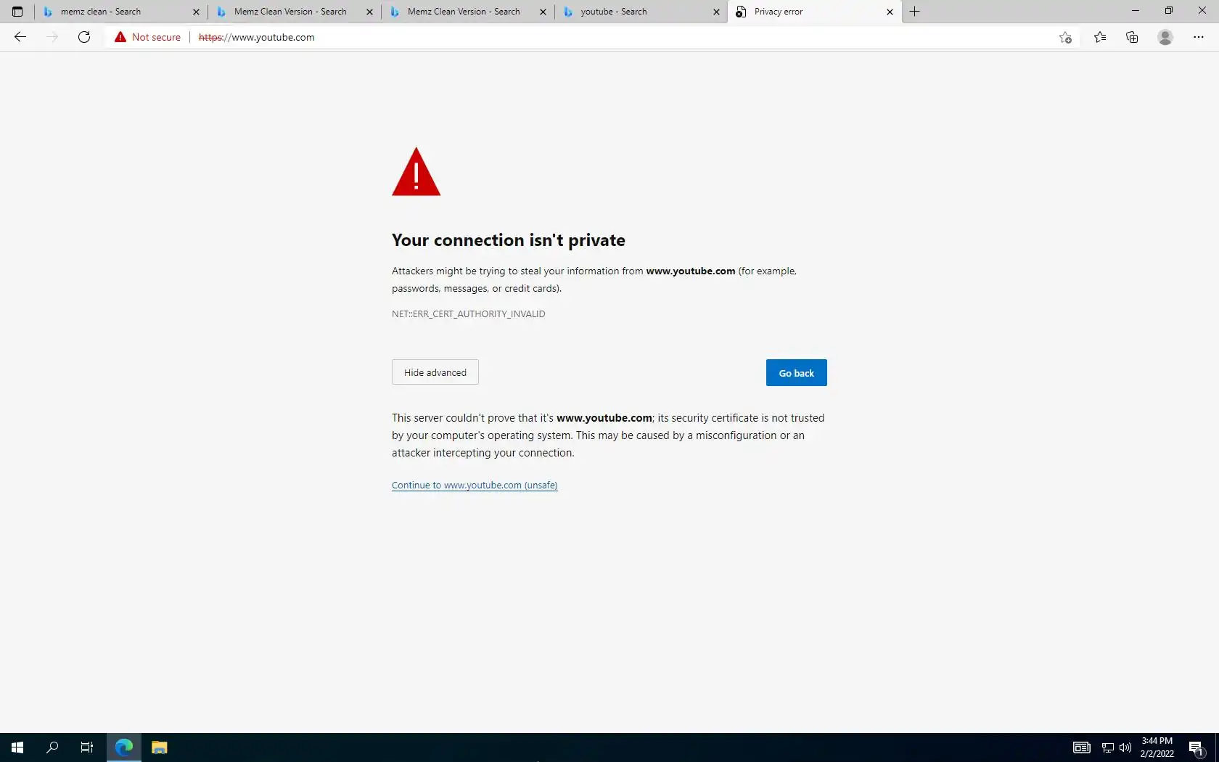Open the network tray icon

pos(1108,747)
